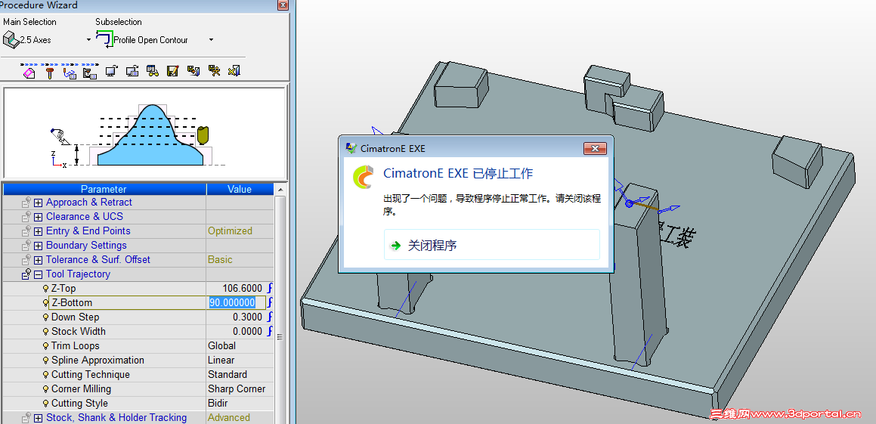Collapse the Tool Trajectory group
The image size is (876, 424).
tap(38, 275)
